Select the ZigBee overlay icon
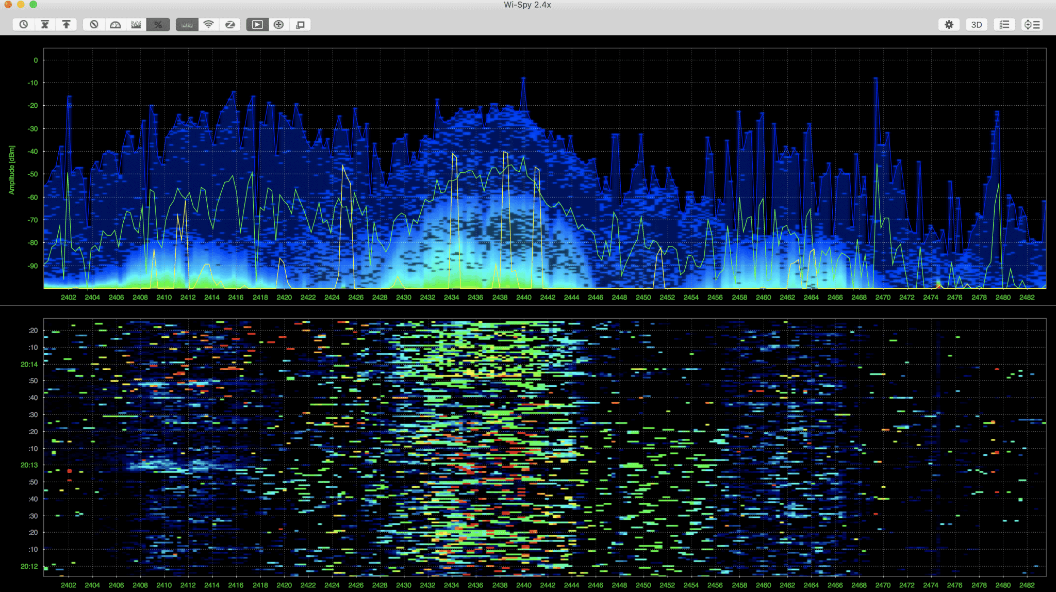This screenshot has height=592, width=1056. point(230,24)
